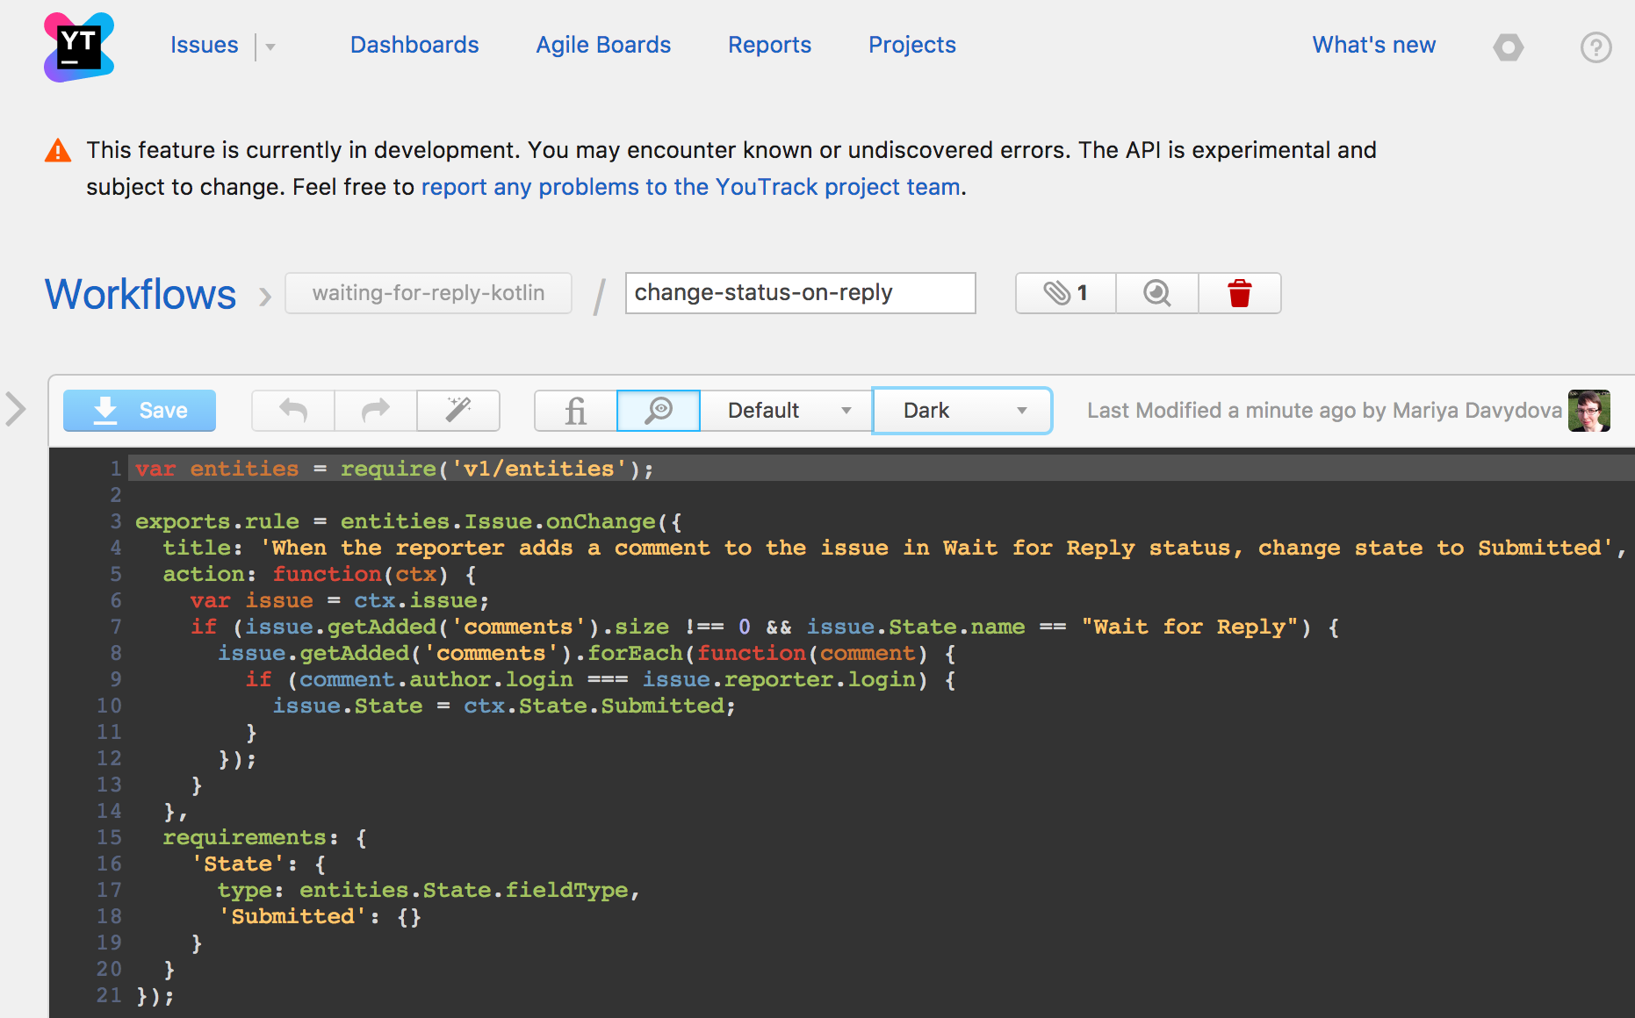Toggle the whitespace preview eye button

pyautogui.click(x=659, y=411)
